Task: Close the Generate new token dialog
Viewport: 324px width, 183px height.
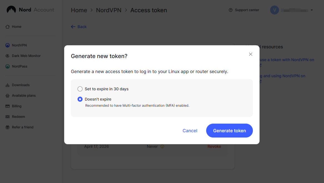Action: pos(250,54)
